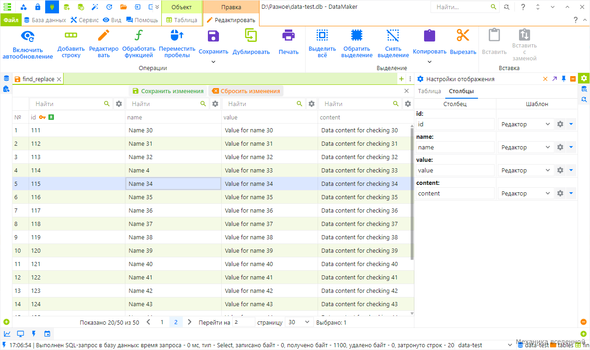Open template dropdown for id column
This screenshot has height=350, width=590.
pos(526,124)
